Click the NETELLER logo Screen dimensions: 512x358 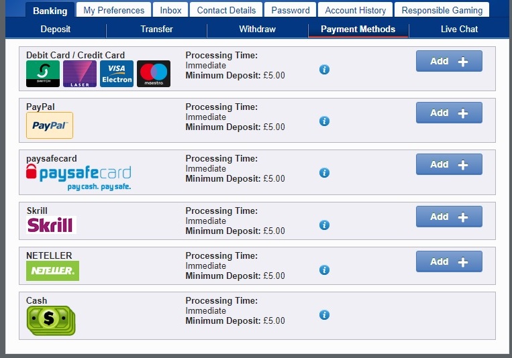tap(52, 271)
